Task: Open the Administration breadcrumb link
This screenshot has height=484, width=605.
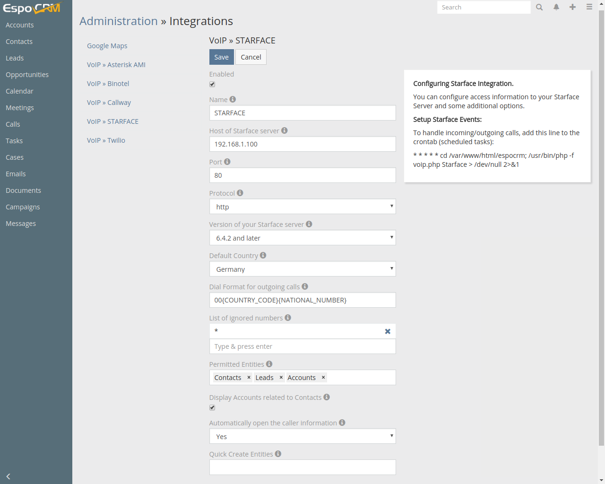Action: [x=119, y=21]
